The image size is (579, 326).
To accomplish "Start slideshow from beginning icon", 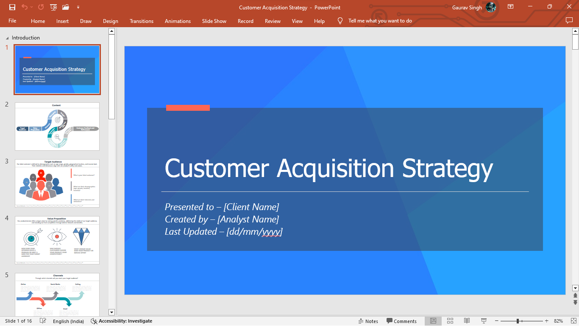I will [x=53, y=7].
